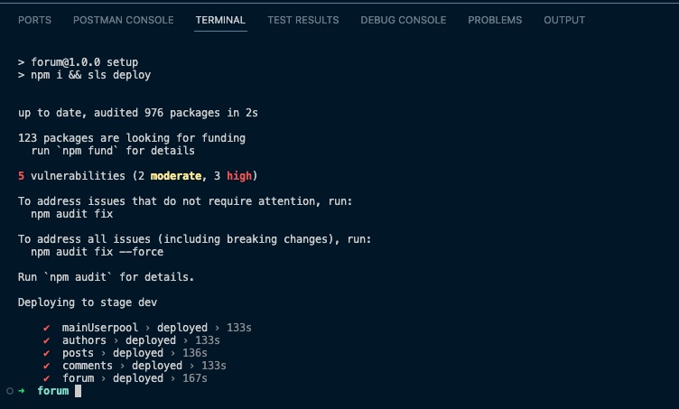Click 'mainUserpool' in deployment list
This screenshot has height=409, width=679.
pos(100,328)
